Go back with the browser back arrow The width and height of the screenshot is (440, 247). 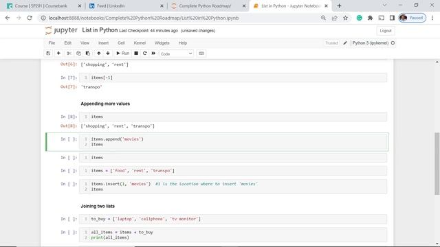8,18
